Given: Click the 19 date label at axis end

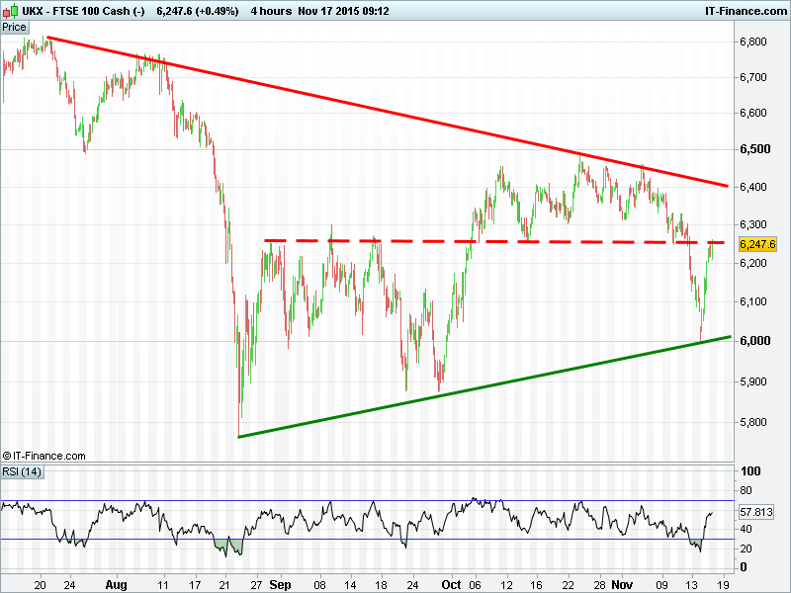Looking at the screenshot, I should click(724, 585).
